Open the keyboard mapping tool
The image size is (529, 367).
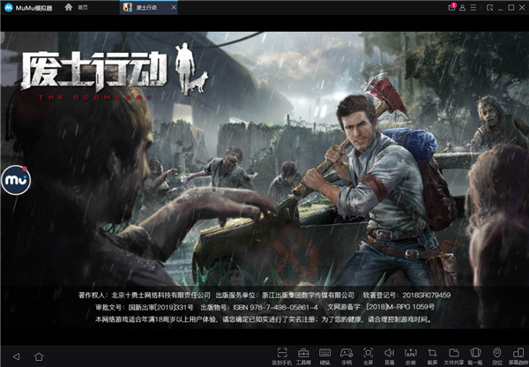324,356
